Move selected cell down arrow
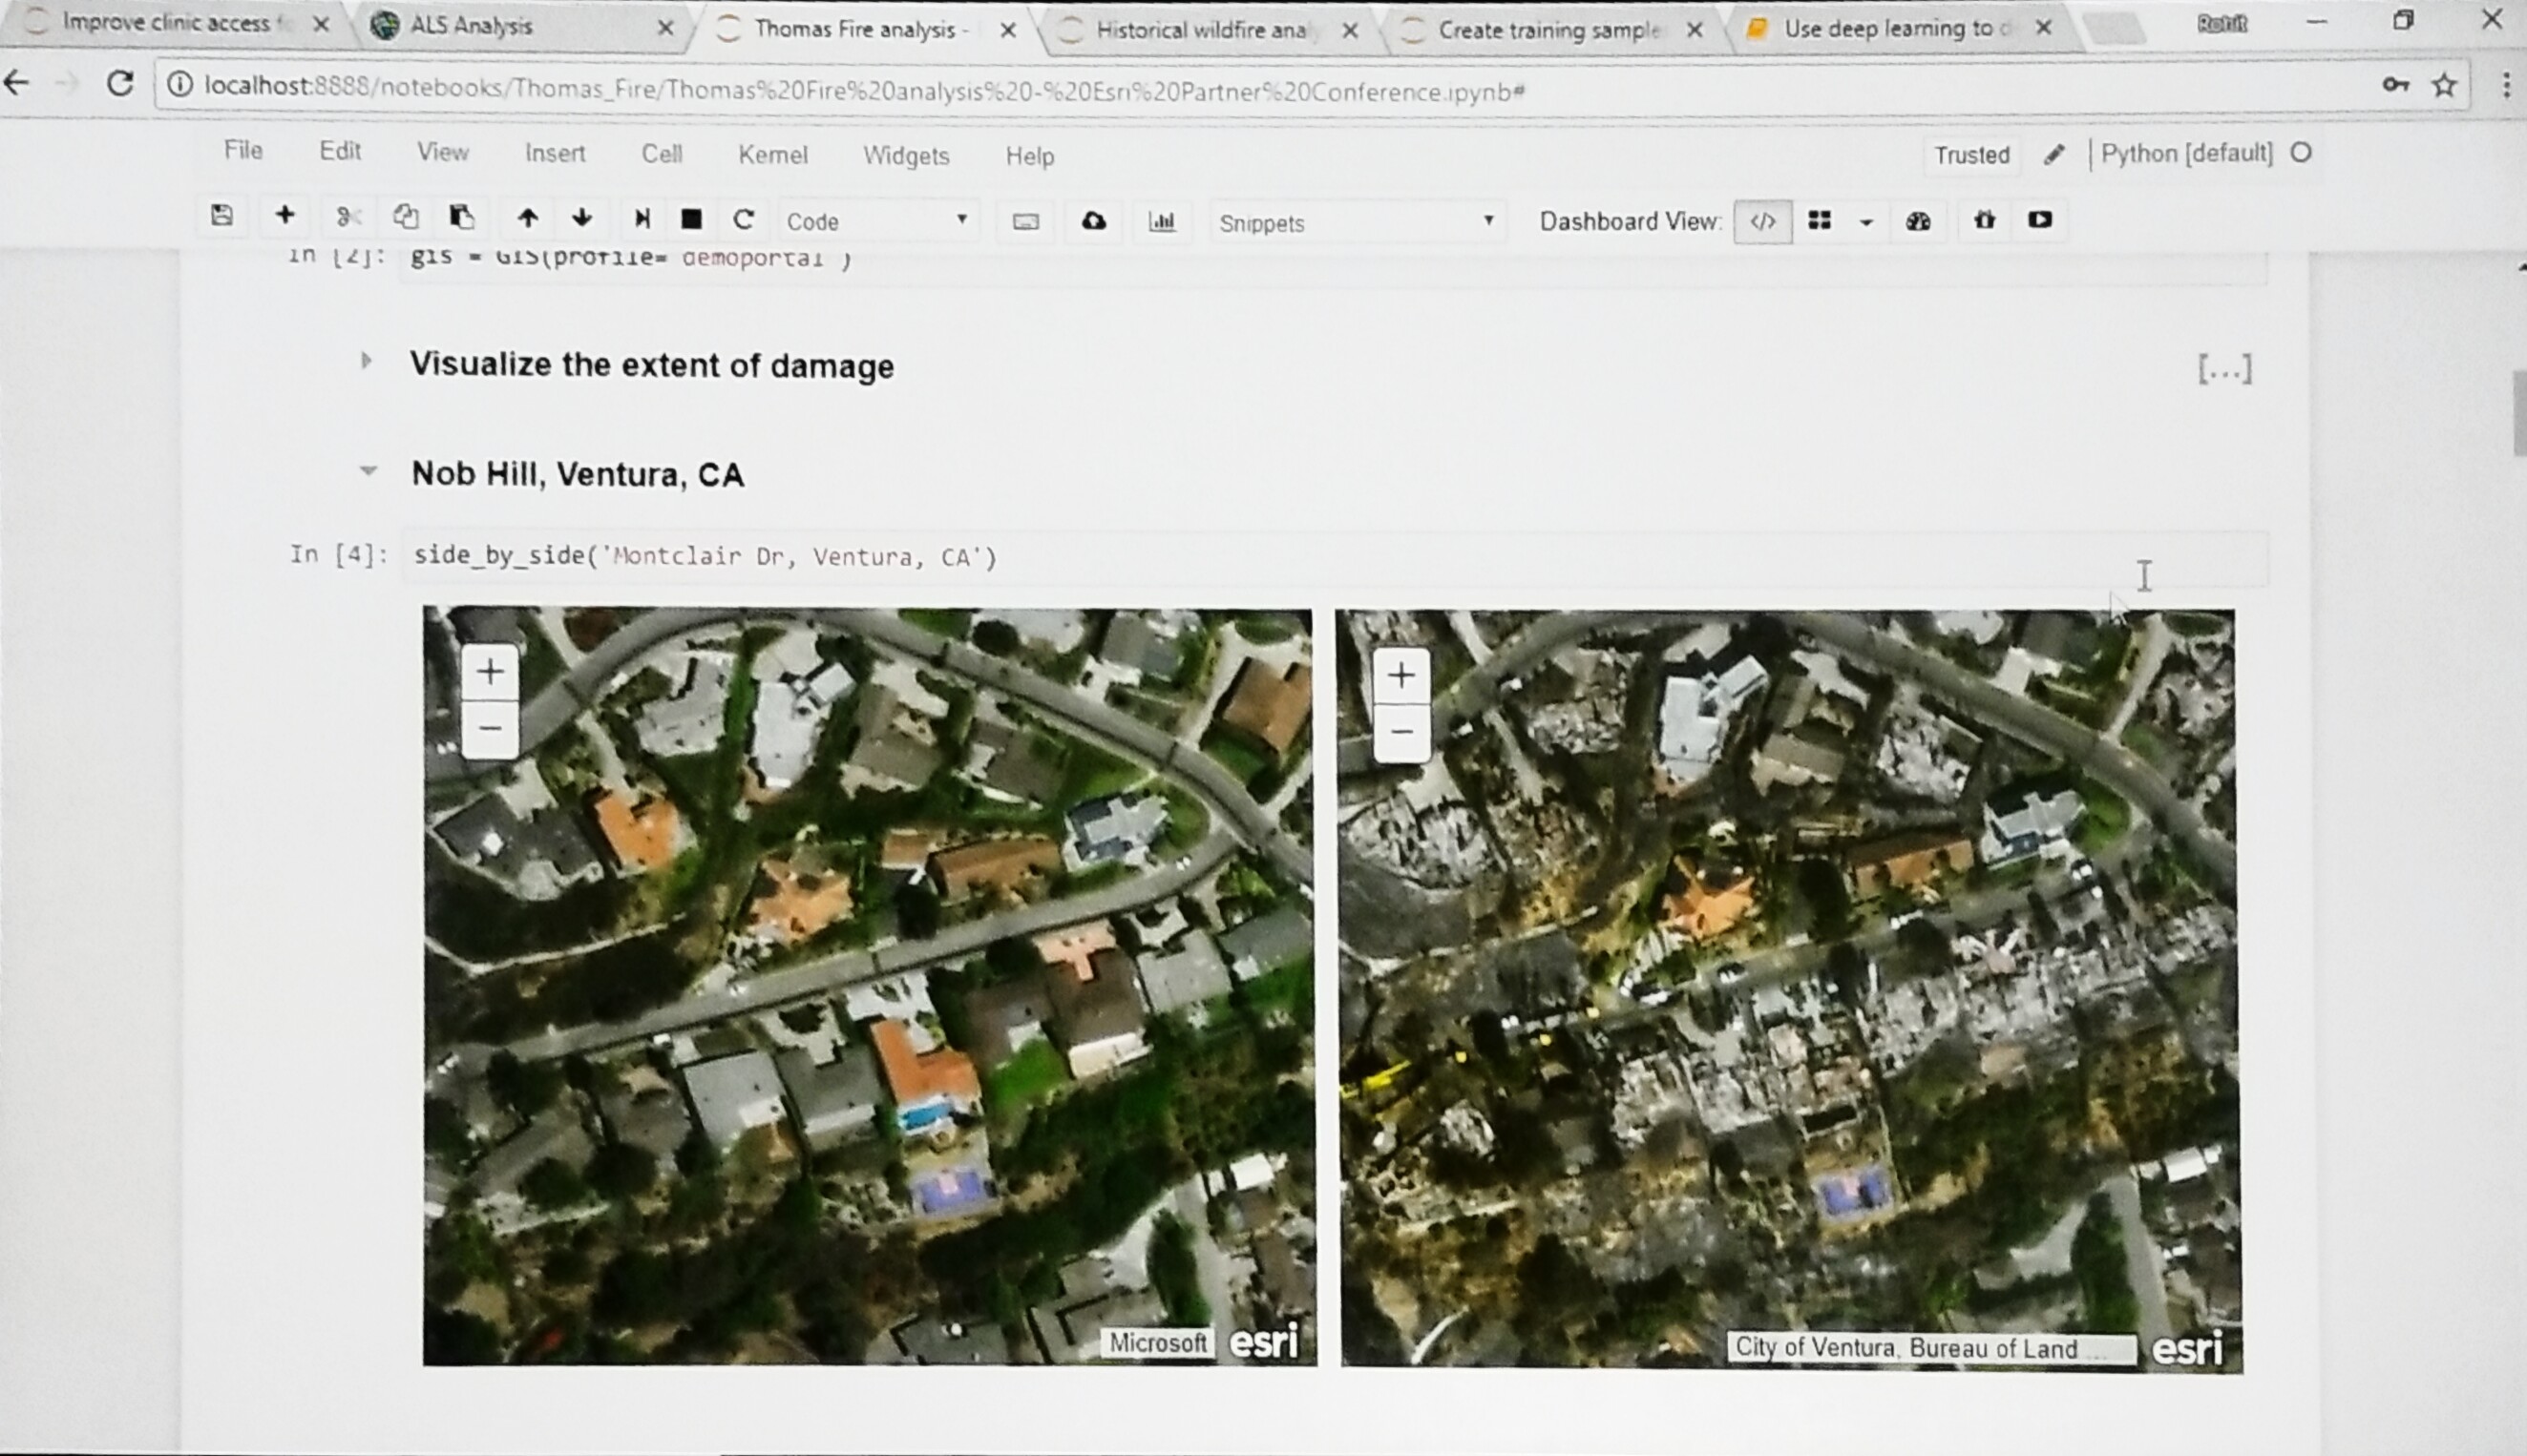 click(x=582, y=218)
